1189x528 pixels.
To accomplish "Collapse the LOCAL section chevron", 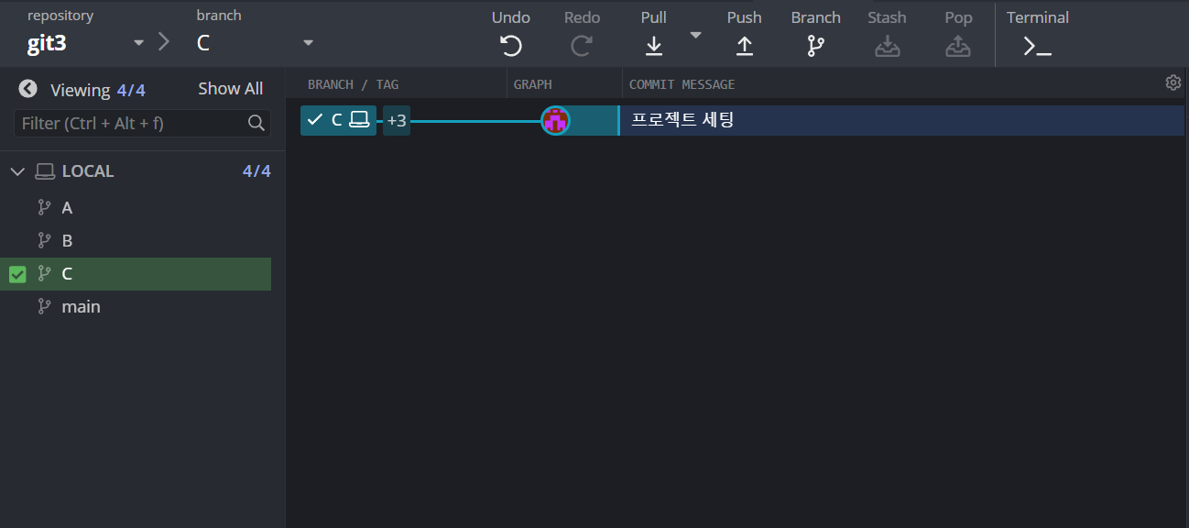I will click(17, 171).
